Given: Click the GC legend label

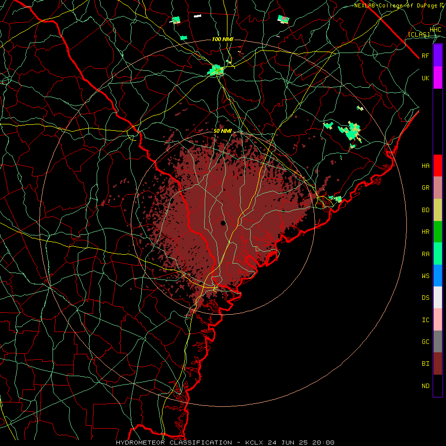Looking at the screenshot, I should pos(426,342).
